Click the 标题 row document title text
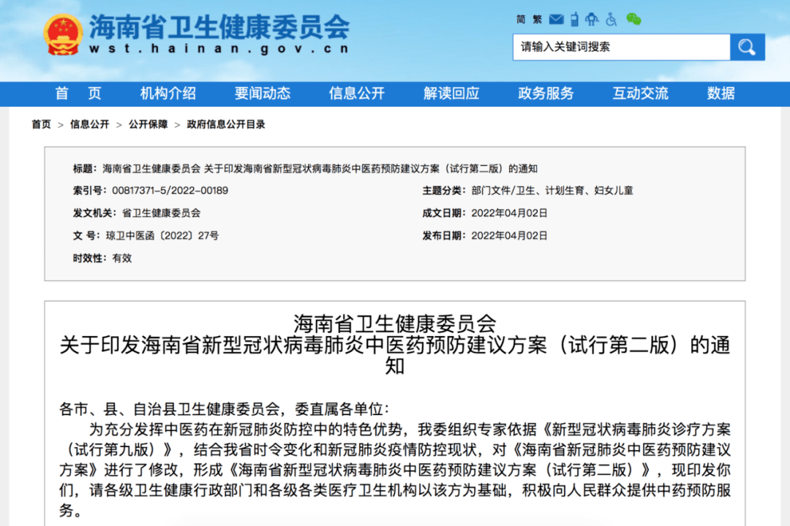This screenshot has height=526, width=790. pyautogui.click(x=320, y=169)
